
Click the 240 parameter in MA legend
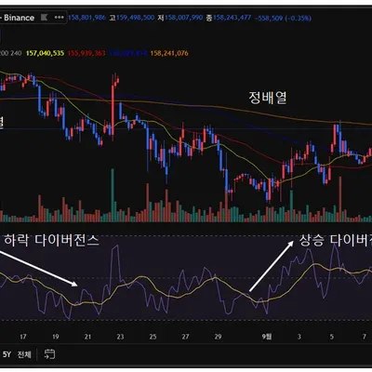16,53
